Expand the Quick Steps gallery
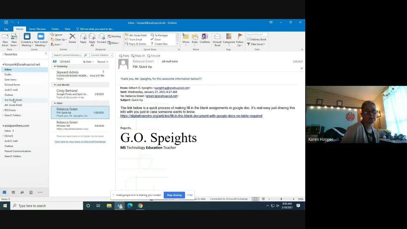The width and height of the screenshot is (407, 229). (x=177, y=44)
